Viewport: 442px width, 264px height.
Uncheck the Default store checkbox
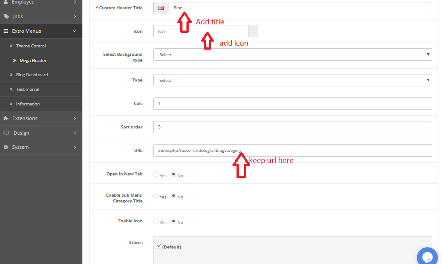tap(159, 246)
